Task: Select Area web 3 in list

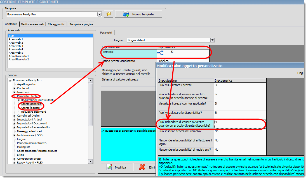Action: 50,46
